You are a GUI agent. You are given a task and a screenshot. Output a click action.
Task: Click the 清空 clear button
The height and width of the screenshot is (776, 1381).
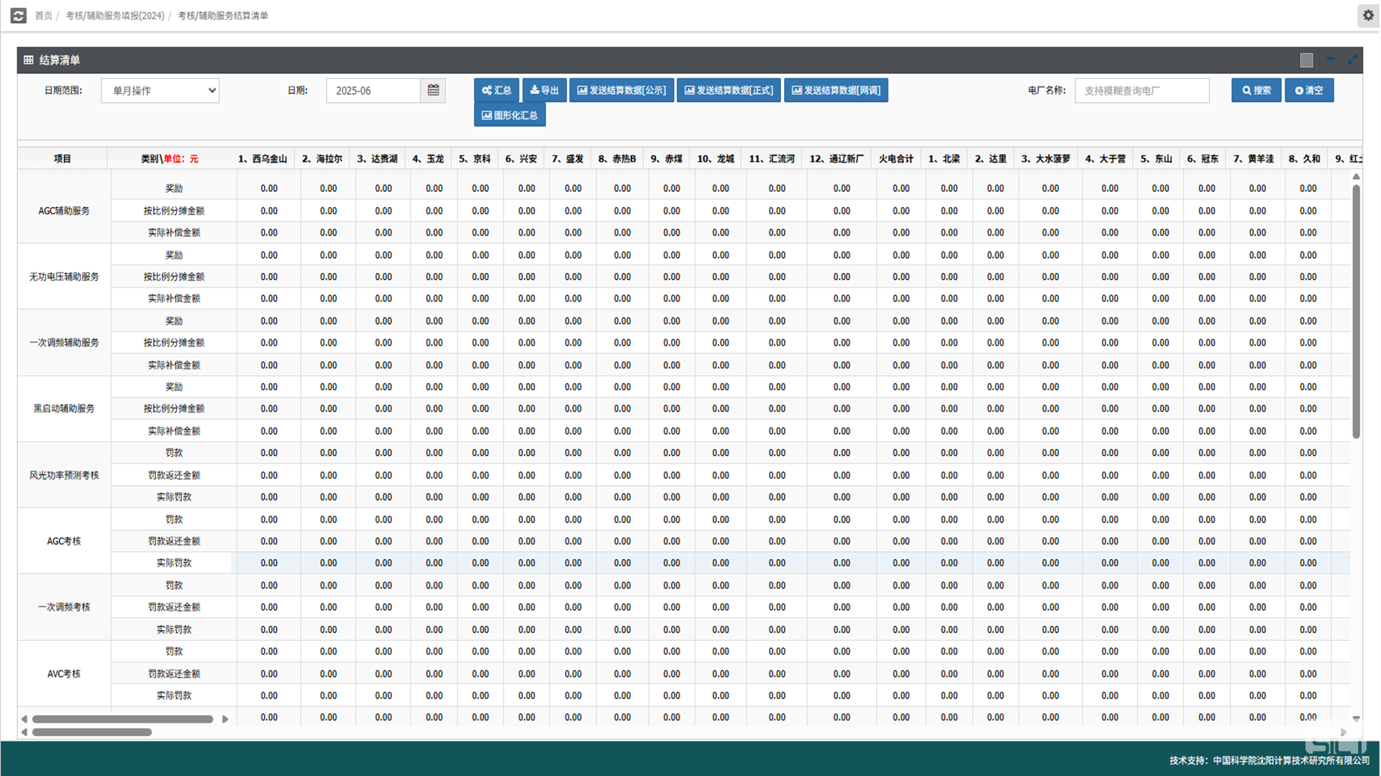tap(1309, 91)
